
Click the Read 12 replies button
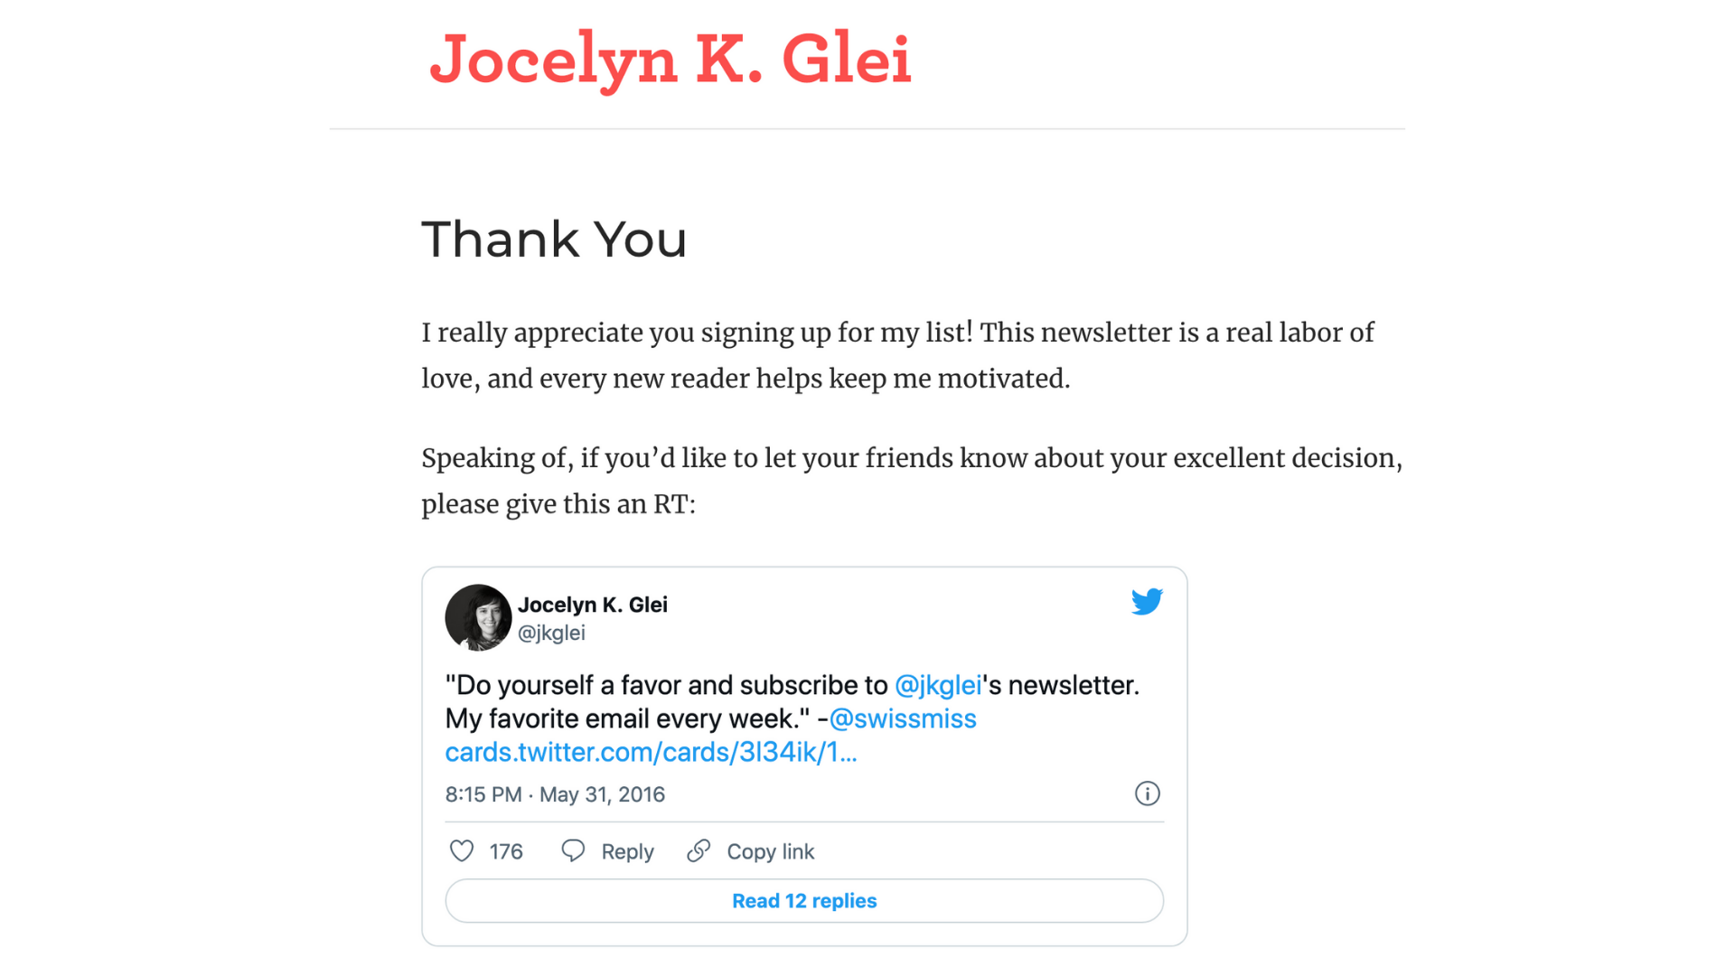[804, 901]
